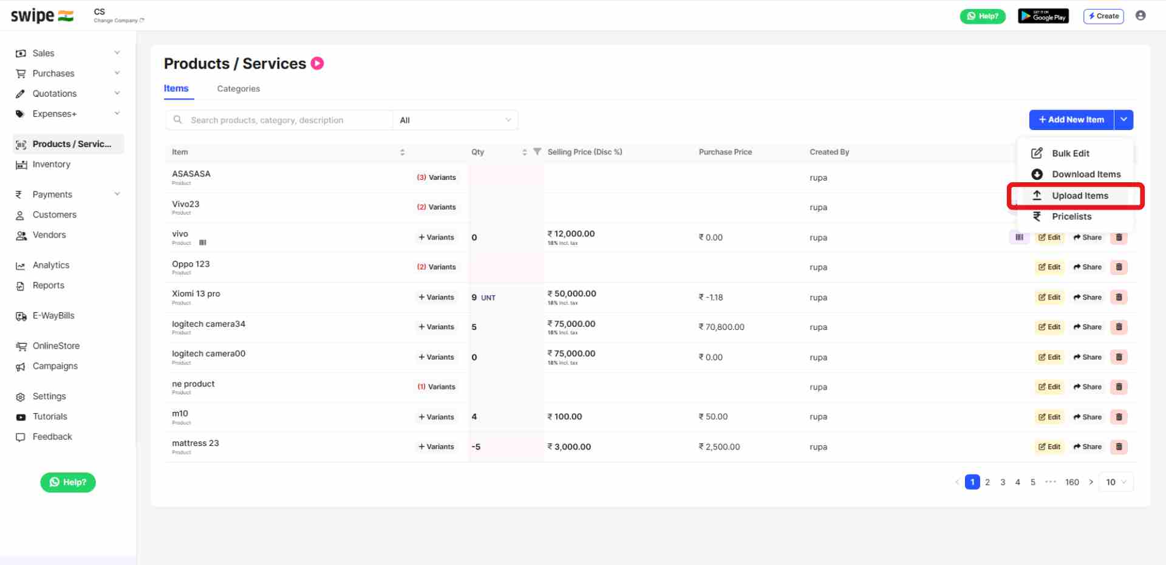Delete the logitech camera34 item

click(1119, 327)
